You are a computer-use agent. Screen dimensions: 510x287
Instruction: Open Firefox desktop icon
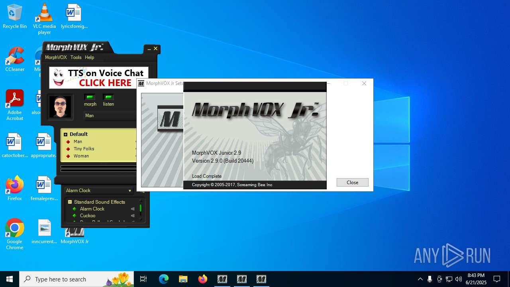[x=15, y=188]
